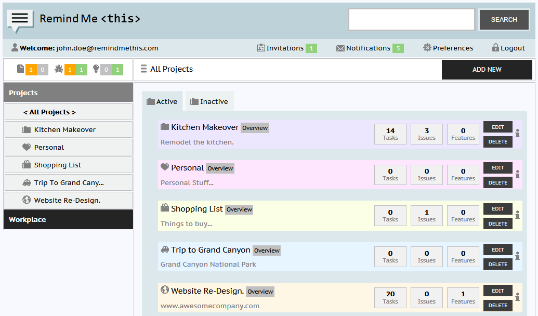Expand the Workplace sidebar section

(68, 219)
